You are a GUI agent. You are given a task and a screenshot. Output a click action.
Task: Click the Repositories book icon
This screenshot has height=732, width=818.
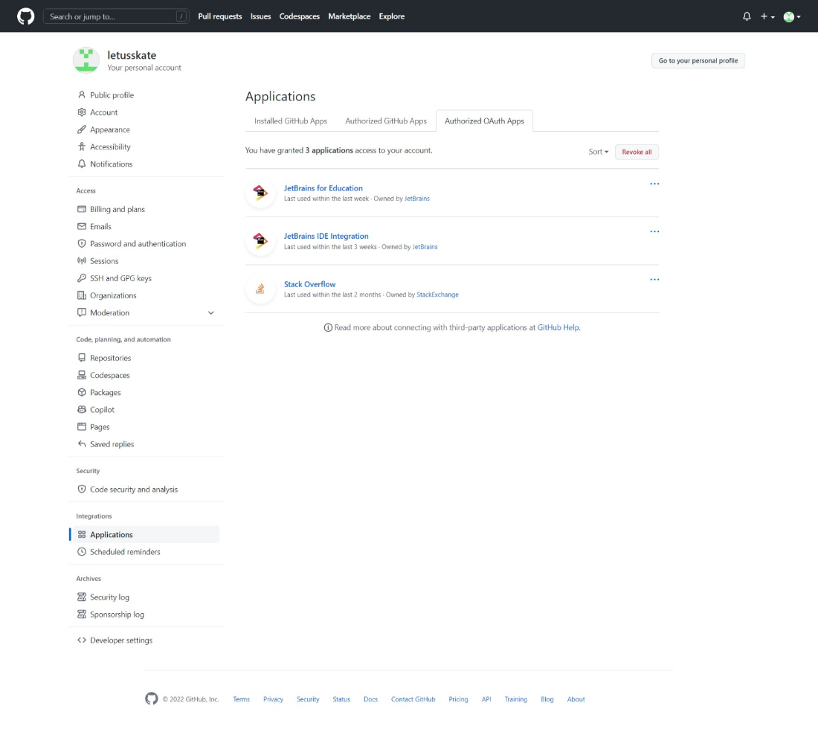pyautogui.click(x=81, y=358)
